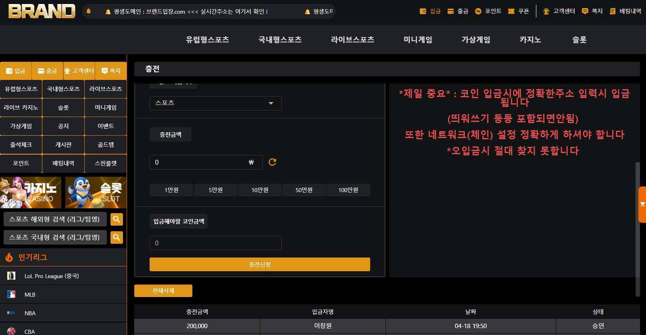Open the orange cart tab at right edge

[642, 205]
